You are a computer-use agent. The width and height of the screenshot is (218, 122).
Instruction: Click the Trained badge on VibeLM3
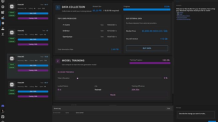(x=12, y=64)
